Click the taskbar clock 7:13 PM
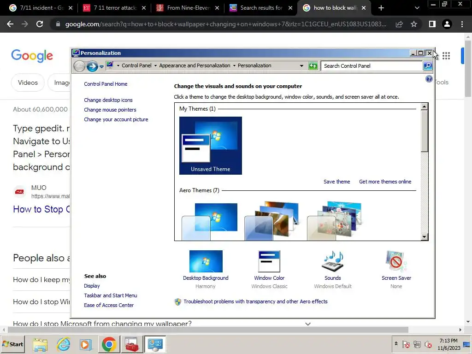 point(448,341)
